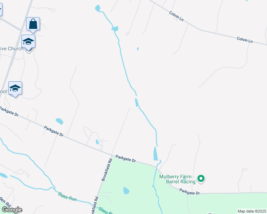This screenshot has width=267, height=214.
Task: Select the upper Colvin Ln road label
Action: [176, 16]
